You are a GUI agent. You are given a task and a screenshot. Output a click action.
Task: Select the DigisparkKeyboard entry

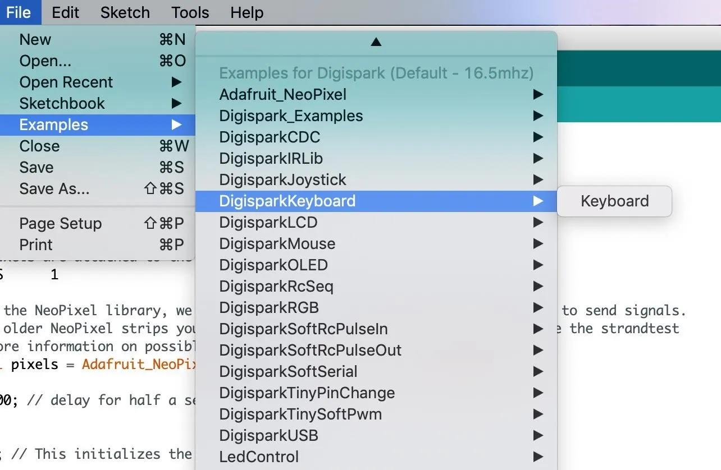click(x=376, y=201)
